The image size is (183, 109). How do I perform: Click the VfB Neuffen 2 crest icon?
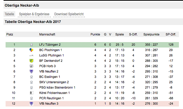tap(31, 71)
